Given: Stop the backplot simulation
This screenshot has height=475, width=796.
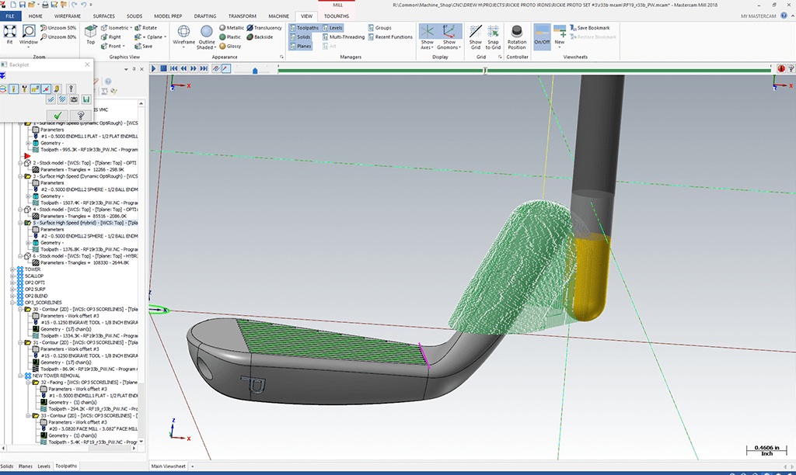Looking at the screenshot, I should coord(163,68).
